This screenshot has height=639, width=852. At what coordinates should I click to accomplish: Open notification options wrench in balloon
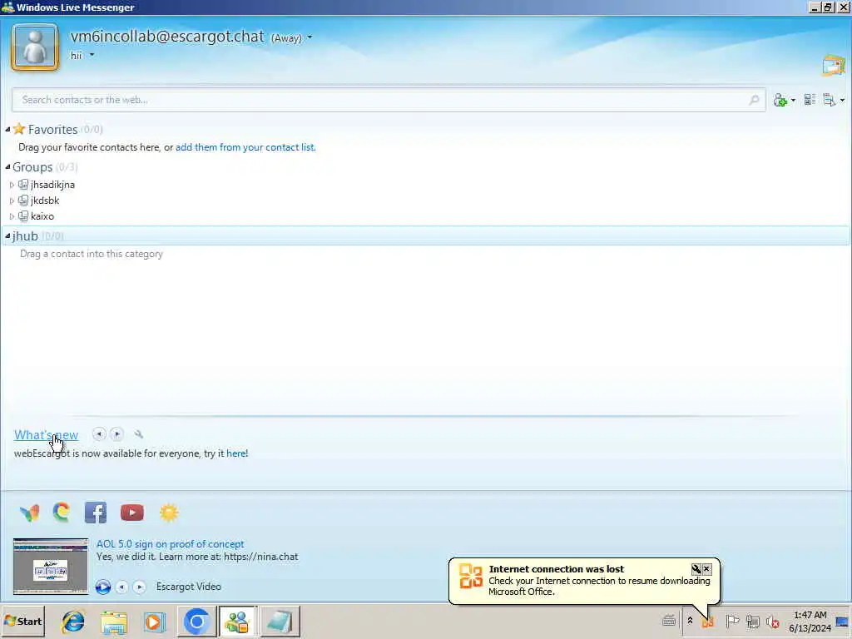pyautogui.click(x=696, y=569)
